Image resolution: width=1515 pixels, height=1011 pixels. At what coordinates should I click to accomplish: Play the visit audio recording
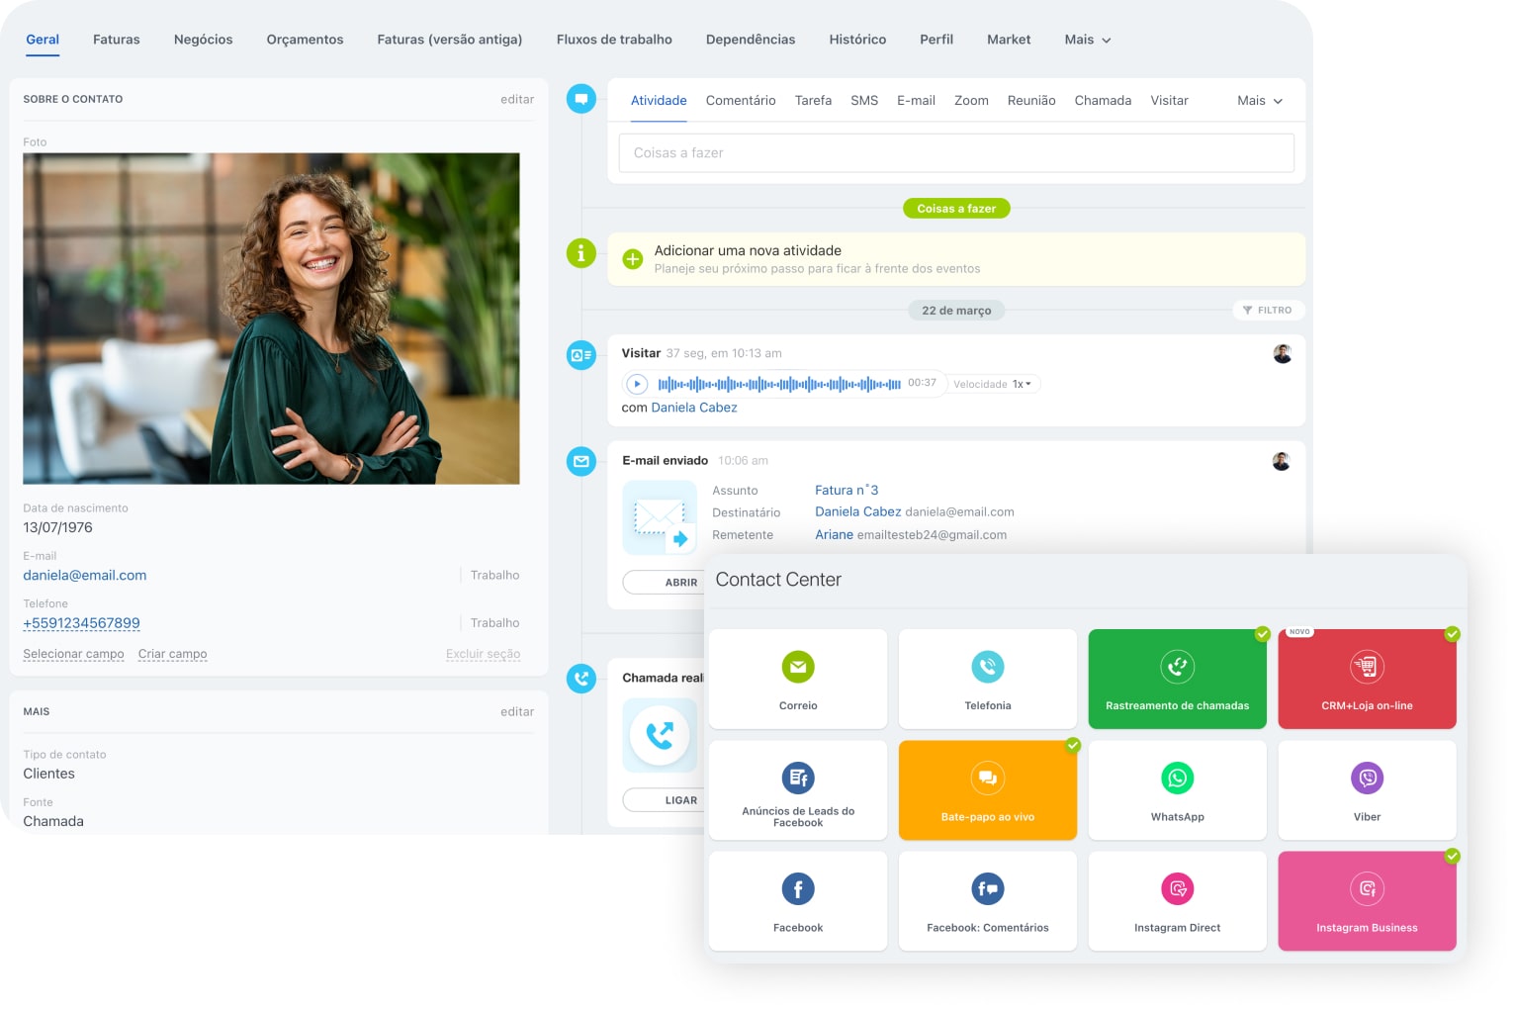pyautogui.click(x=637, y=384)
